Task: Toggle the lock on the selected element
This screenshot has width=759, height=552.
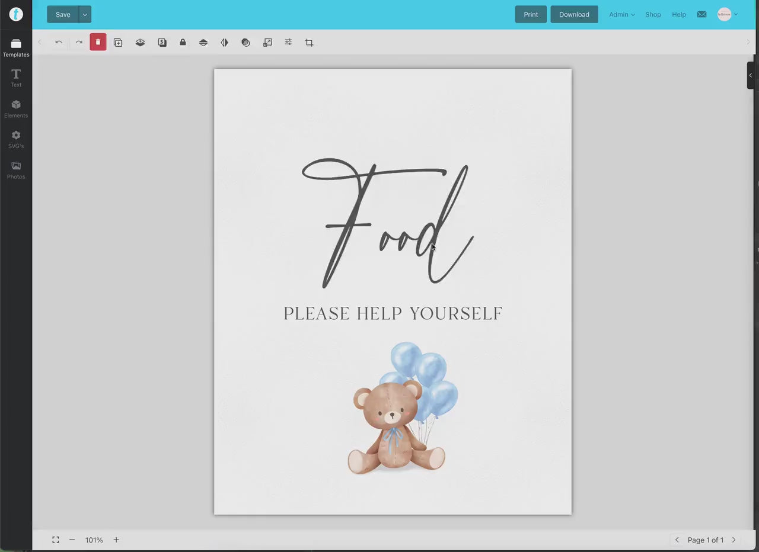Action: tap(183, 42)
